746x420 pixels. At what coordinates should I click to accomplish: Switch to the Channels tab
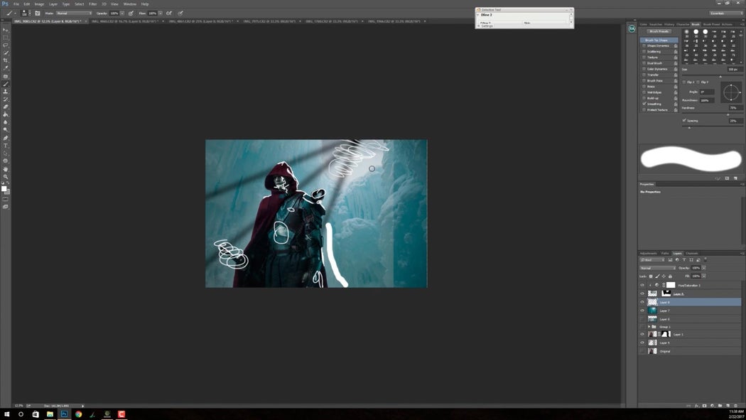[692, 254]
